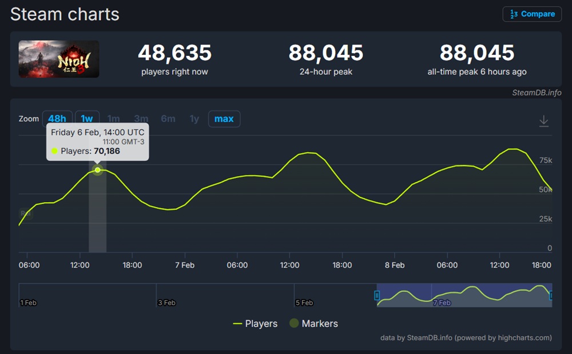Click the left navigator range handle
Screen dimensions: 572x354
click(x=377, y=295)
